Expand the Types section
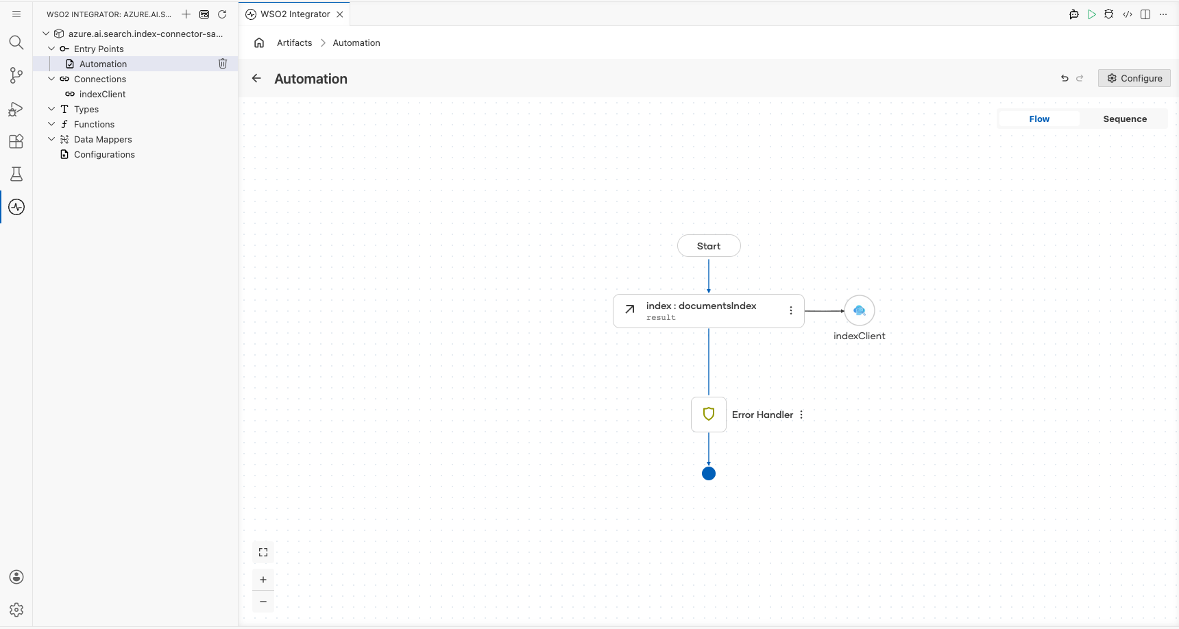Viewport: 1179px width, 629px height. [x=51, y=109]
